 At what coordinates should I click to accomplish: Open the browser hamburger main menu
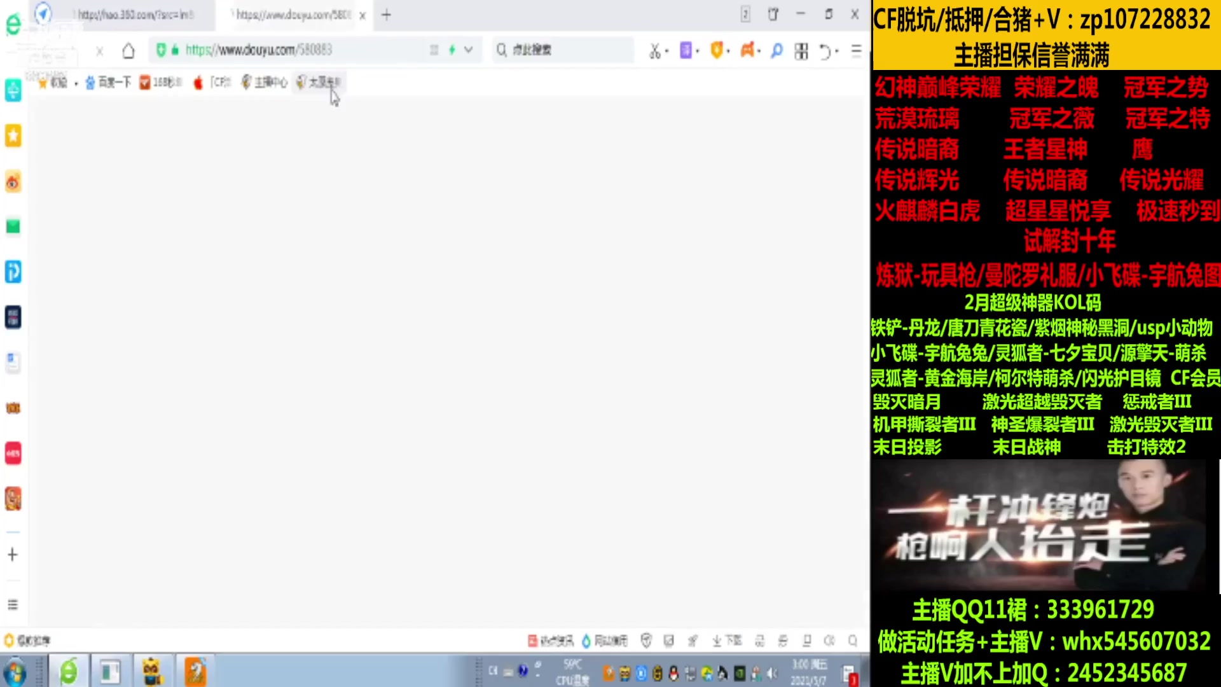(856, 50)
